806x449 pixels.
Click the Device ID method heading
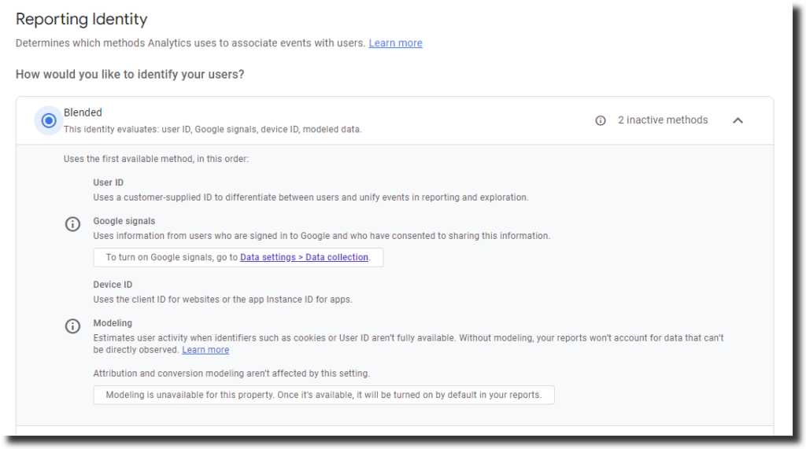click(113, 285)
